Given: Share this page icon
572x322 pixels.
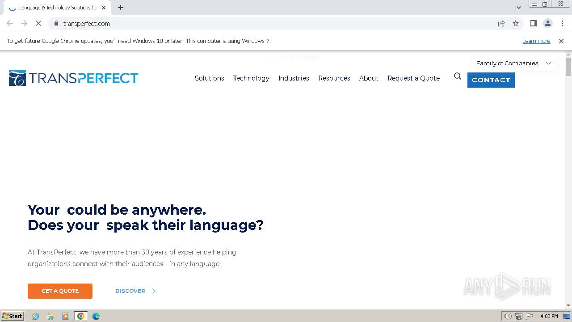Looking at the screenshot, I should (501, 23).
